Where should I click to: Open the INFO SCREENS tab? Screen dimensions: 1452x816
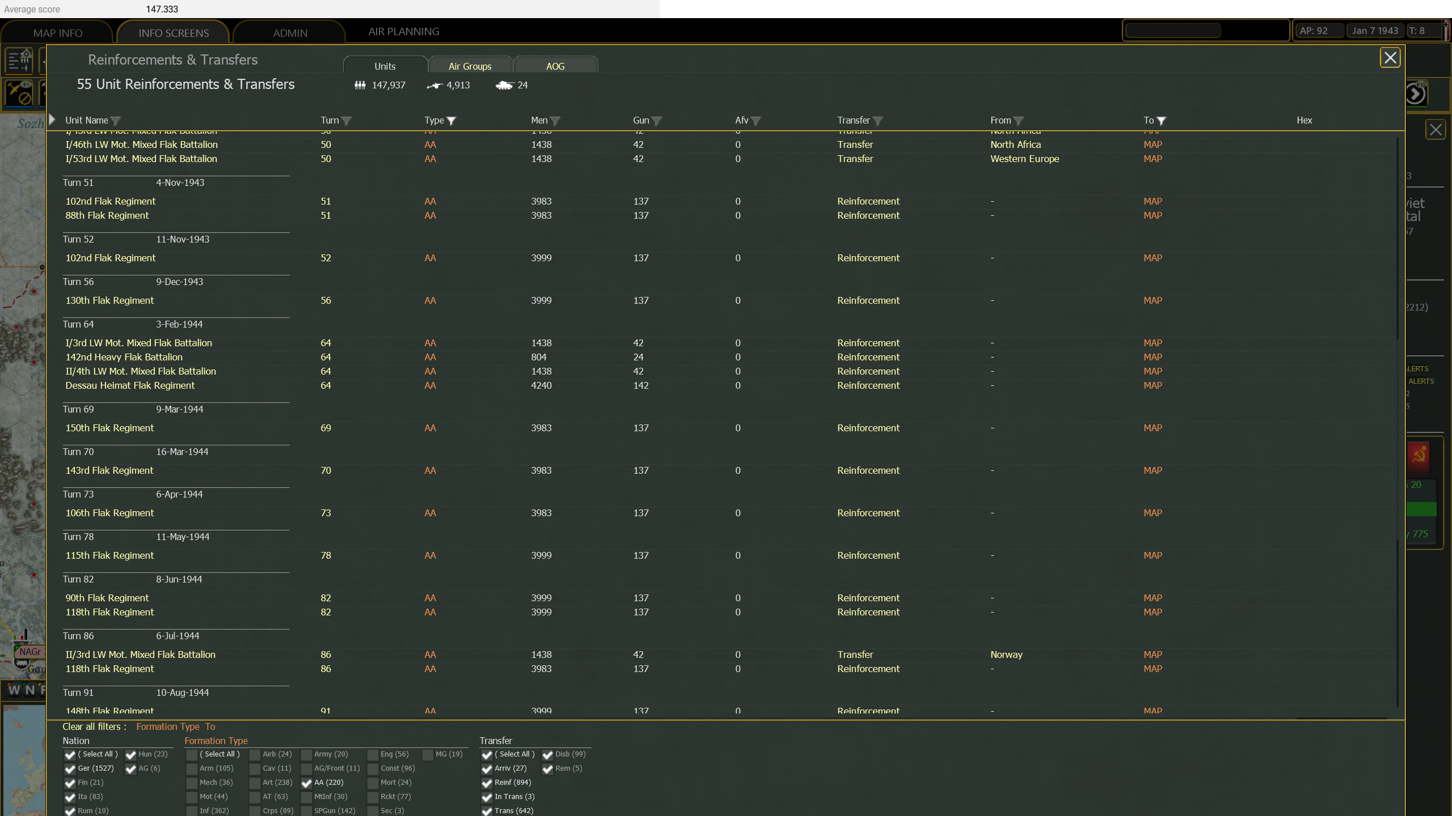(x=174, y=33)
